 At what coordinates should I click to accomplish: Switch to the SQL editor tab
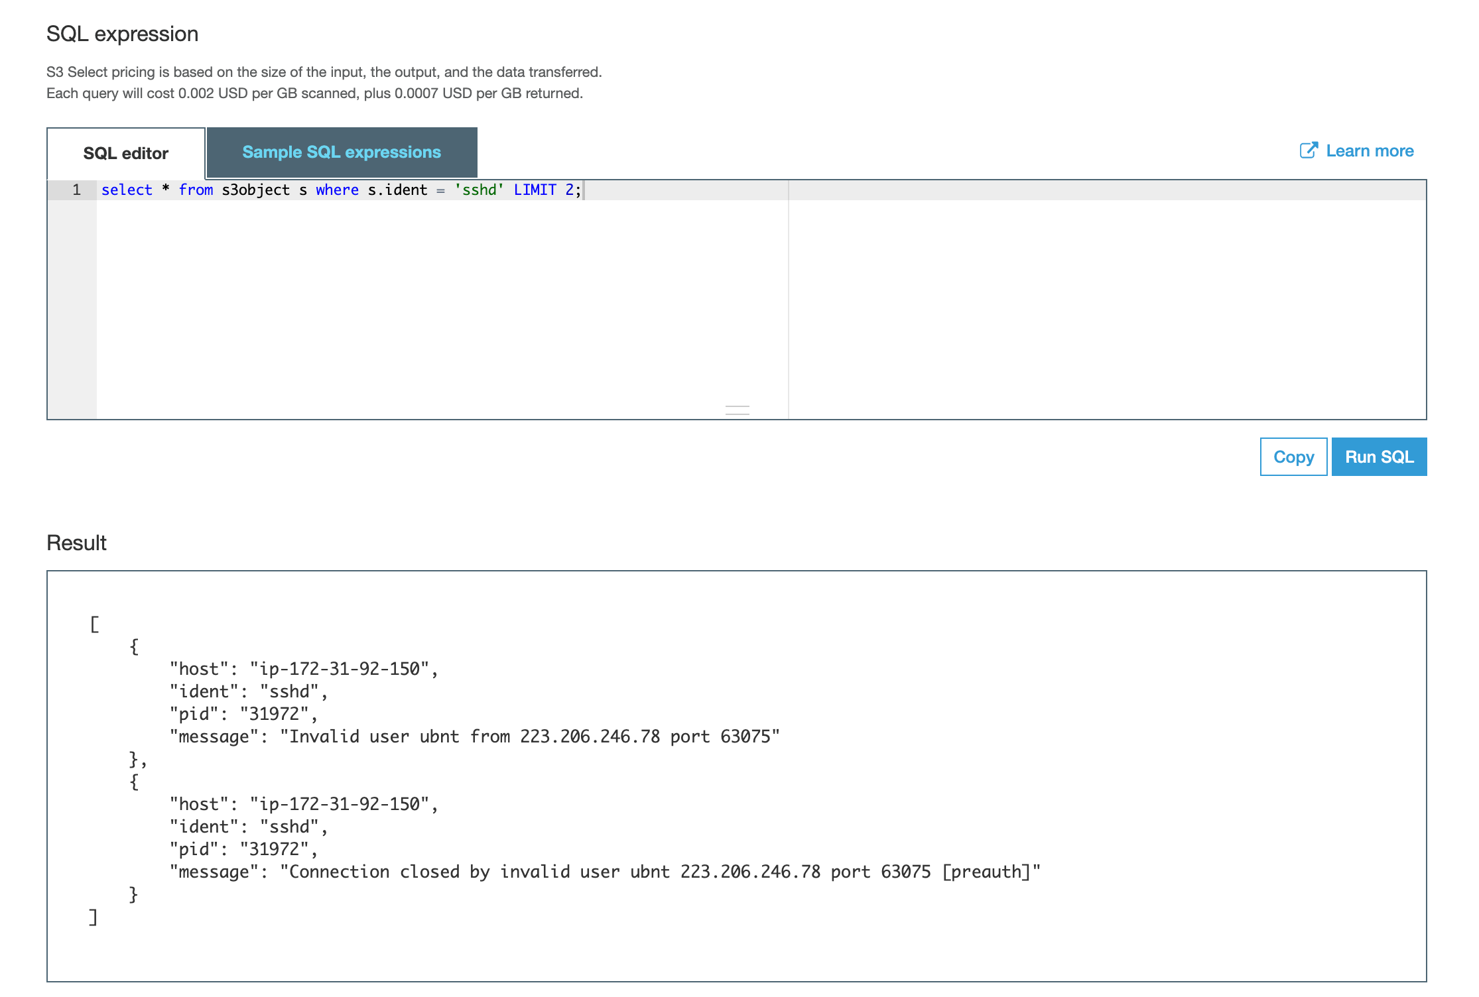pyautogui.click(x=126, y=153)
